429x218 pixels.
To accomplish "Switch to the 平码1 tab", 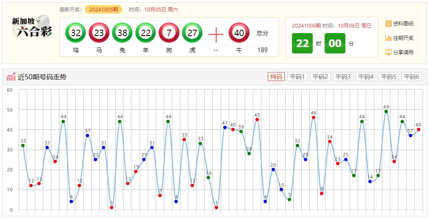I will pos(297,77).
